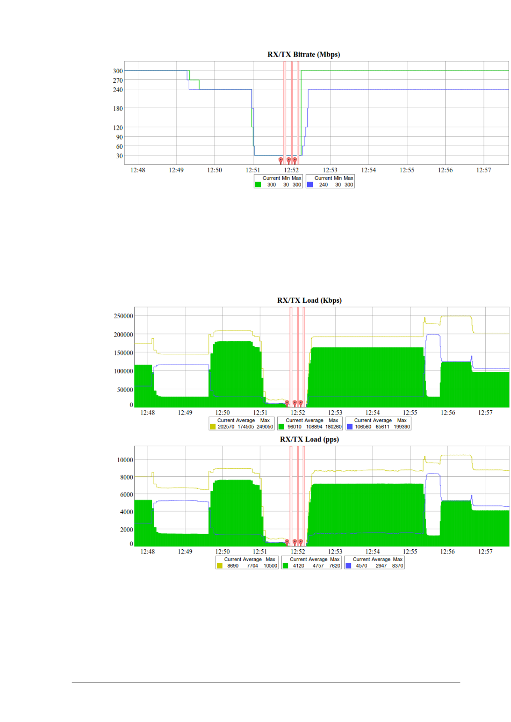Click the last red pin marker on Bitrate chart
511x722 pixels.
[x=295, y=160]
